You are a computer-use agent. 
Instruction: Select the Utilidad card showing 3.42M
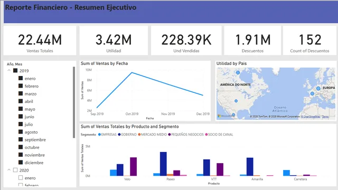114,41
